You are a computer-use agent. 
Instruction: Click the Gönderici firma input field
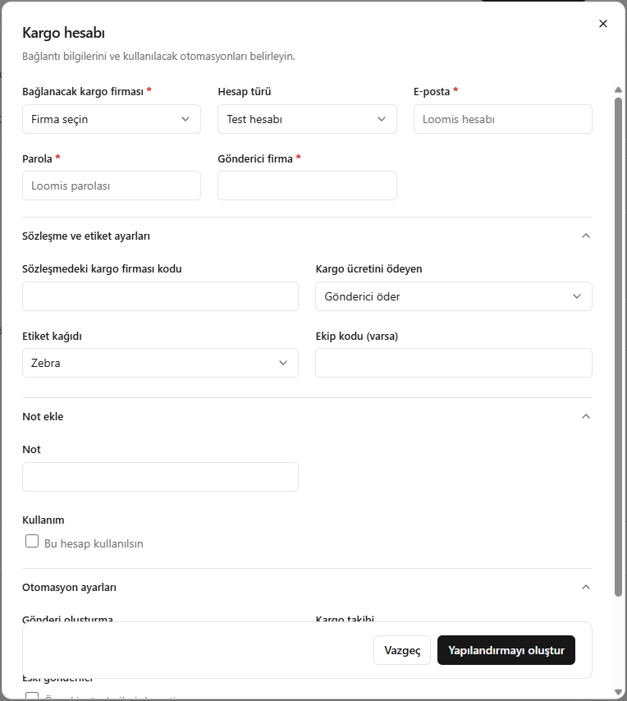[307, 186]
